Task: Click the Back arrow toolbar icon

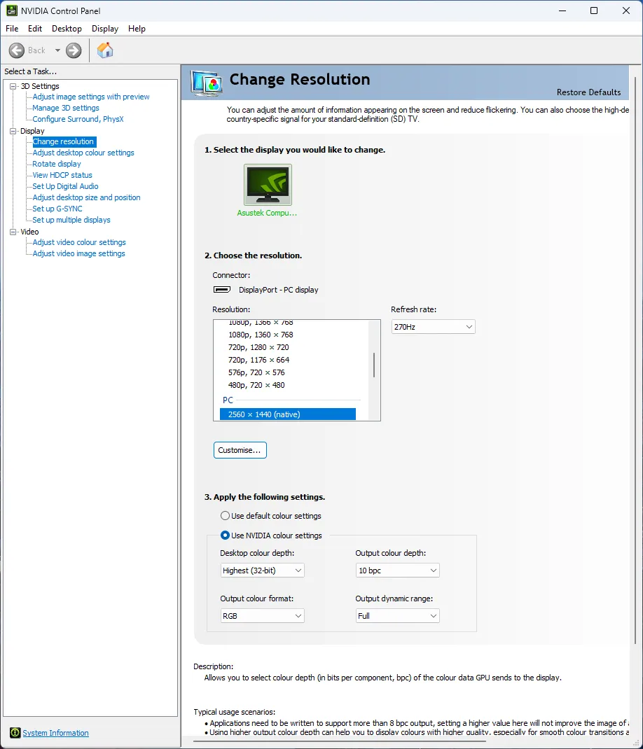Action: click(x=17, y=50)
